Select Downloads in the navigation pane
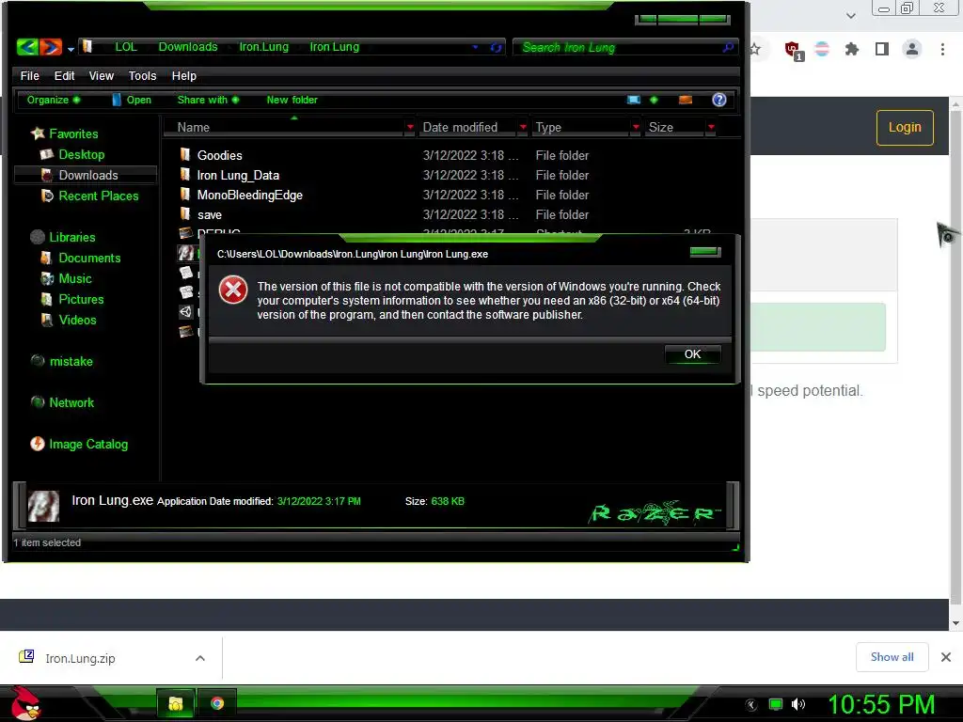The height and width of the screenshot is (722, 963). [86, 175]
